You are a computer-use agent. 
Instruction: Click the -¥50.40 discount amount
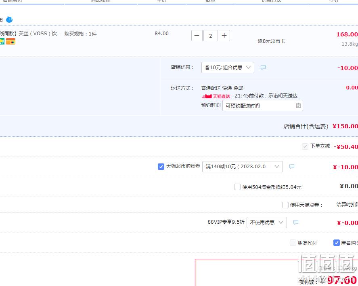[346, 147]
